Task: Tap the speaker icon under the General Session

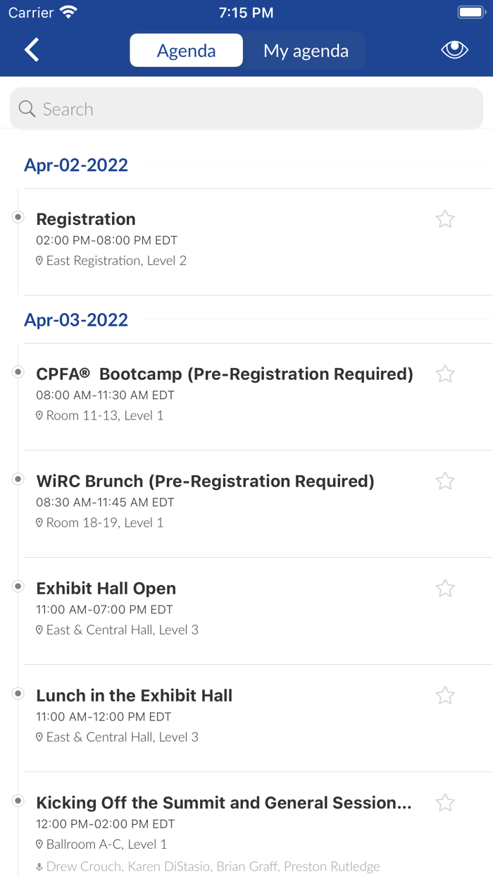Action: 39,866
